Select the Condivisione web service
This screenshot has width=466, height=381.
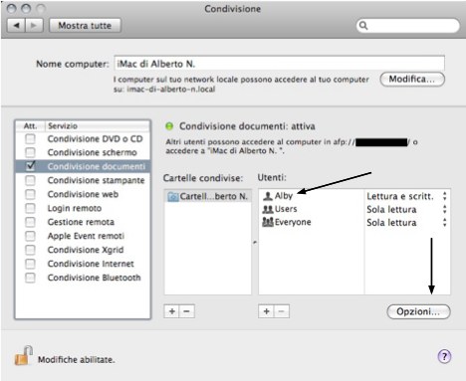click(x=83, y=194)
